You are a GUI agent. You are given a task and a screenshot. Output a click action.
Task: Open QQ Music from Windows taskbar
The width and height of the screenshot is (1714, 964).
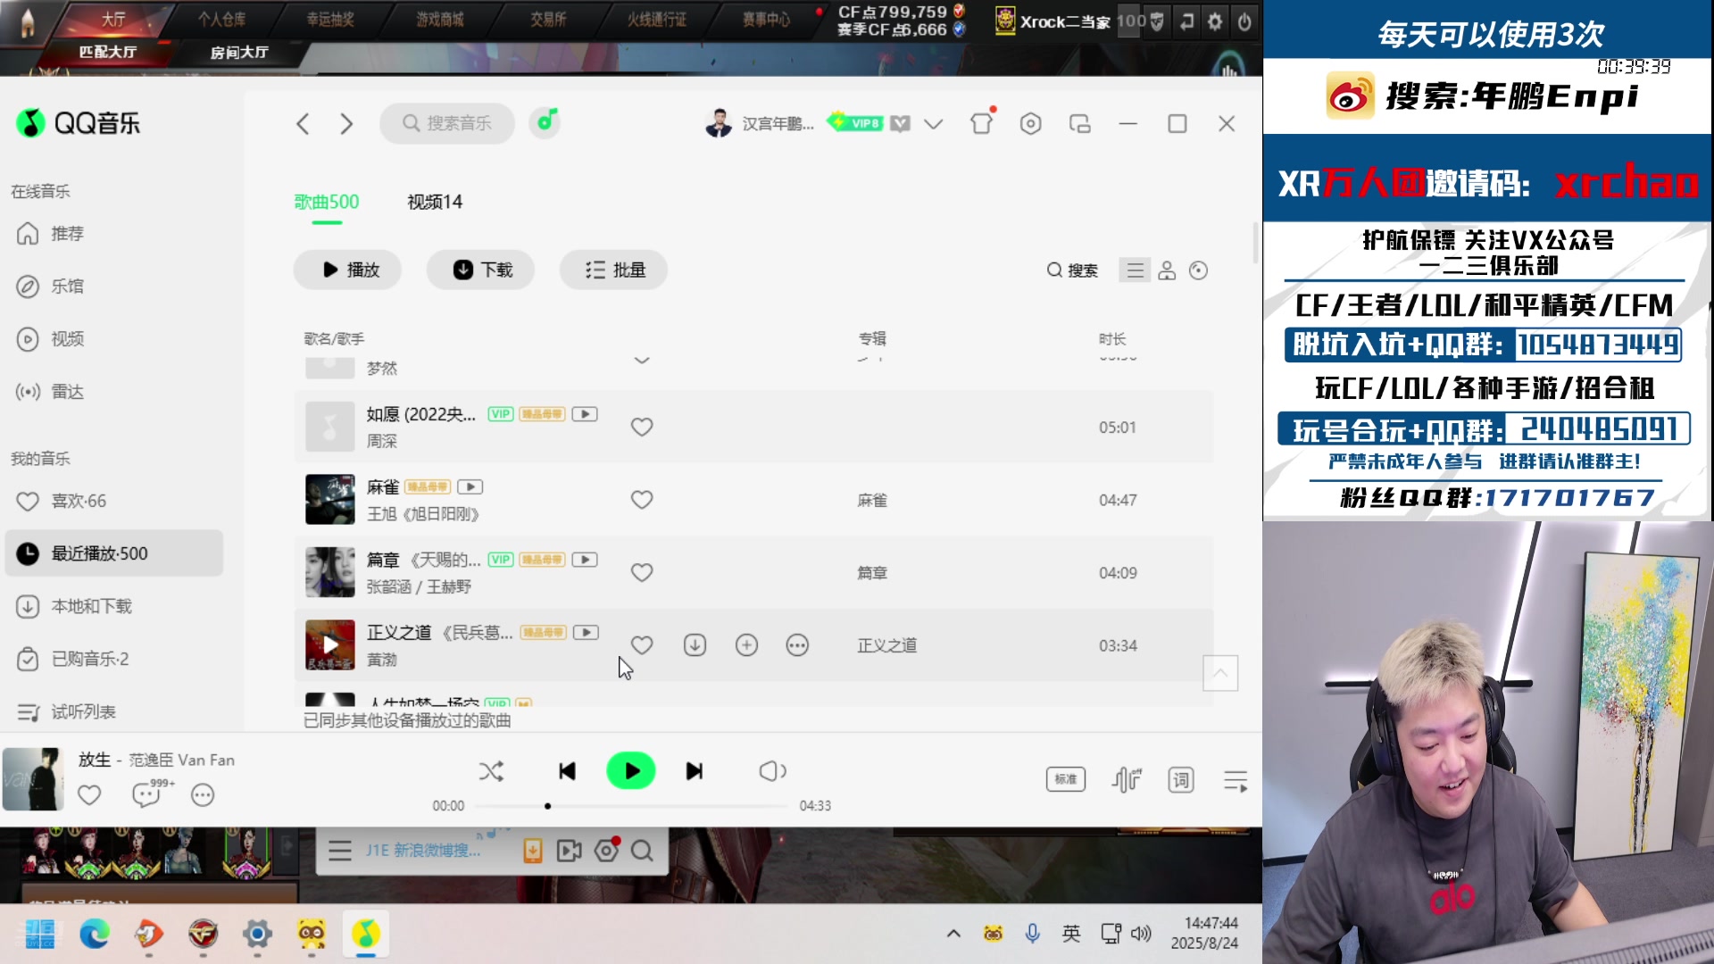pos(365,935)
